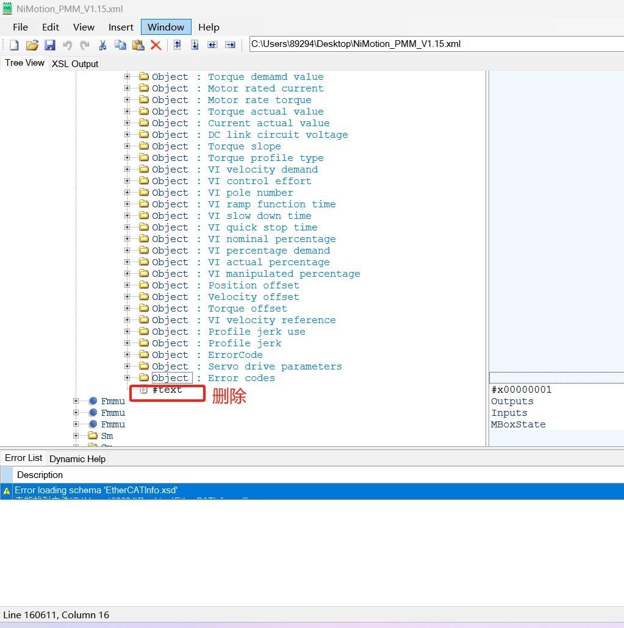
Task: Click the Outputs value in right pane
Action: tap(512, 401)
